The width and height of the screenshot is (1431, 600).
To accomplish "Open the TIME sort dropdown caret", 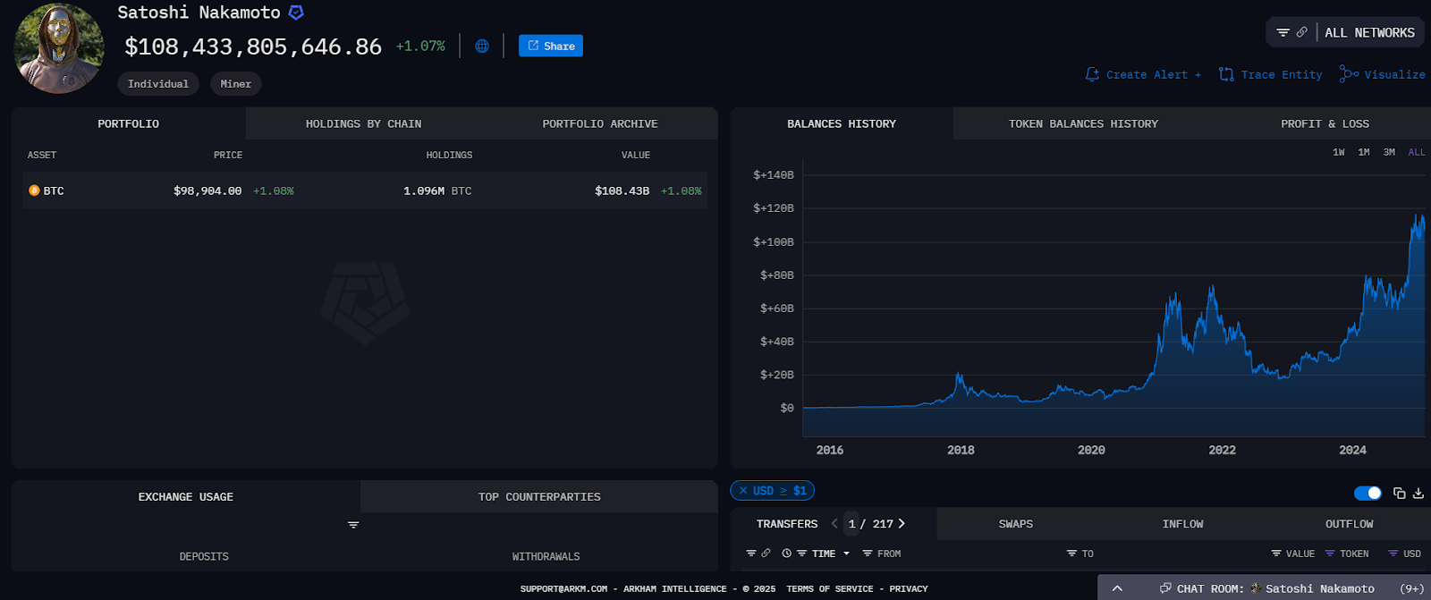I will (846, 554).
